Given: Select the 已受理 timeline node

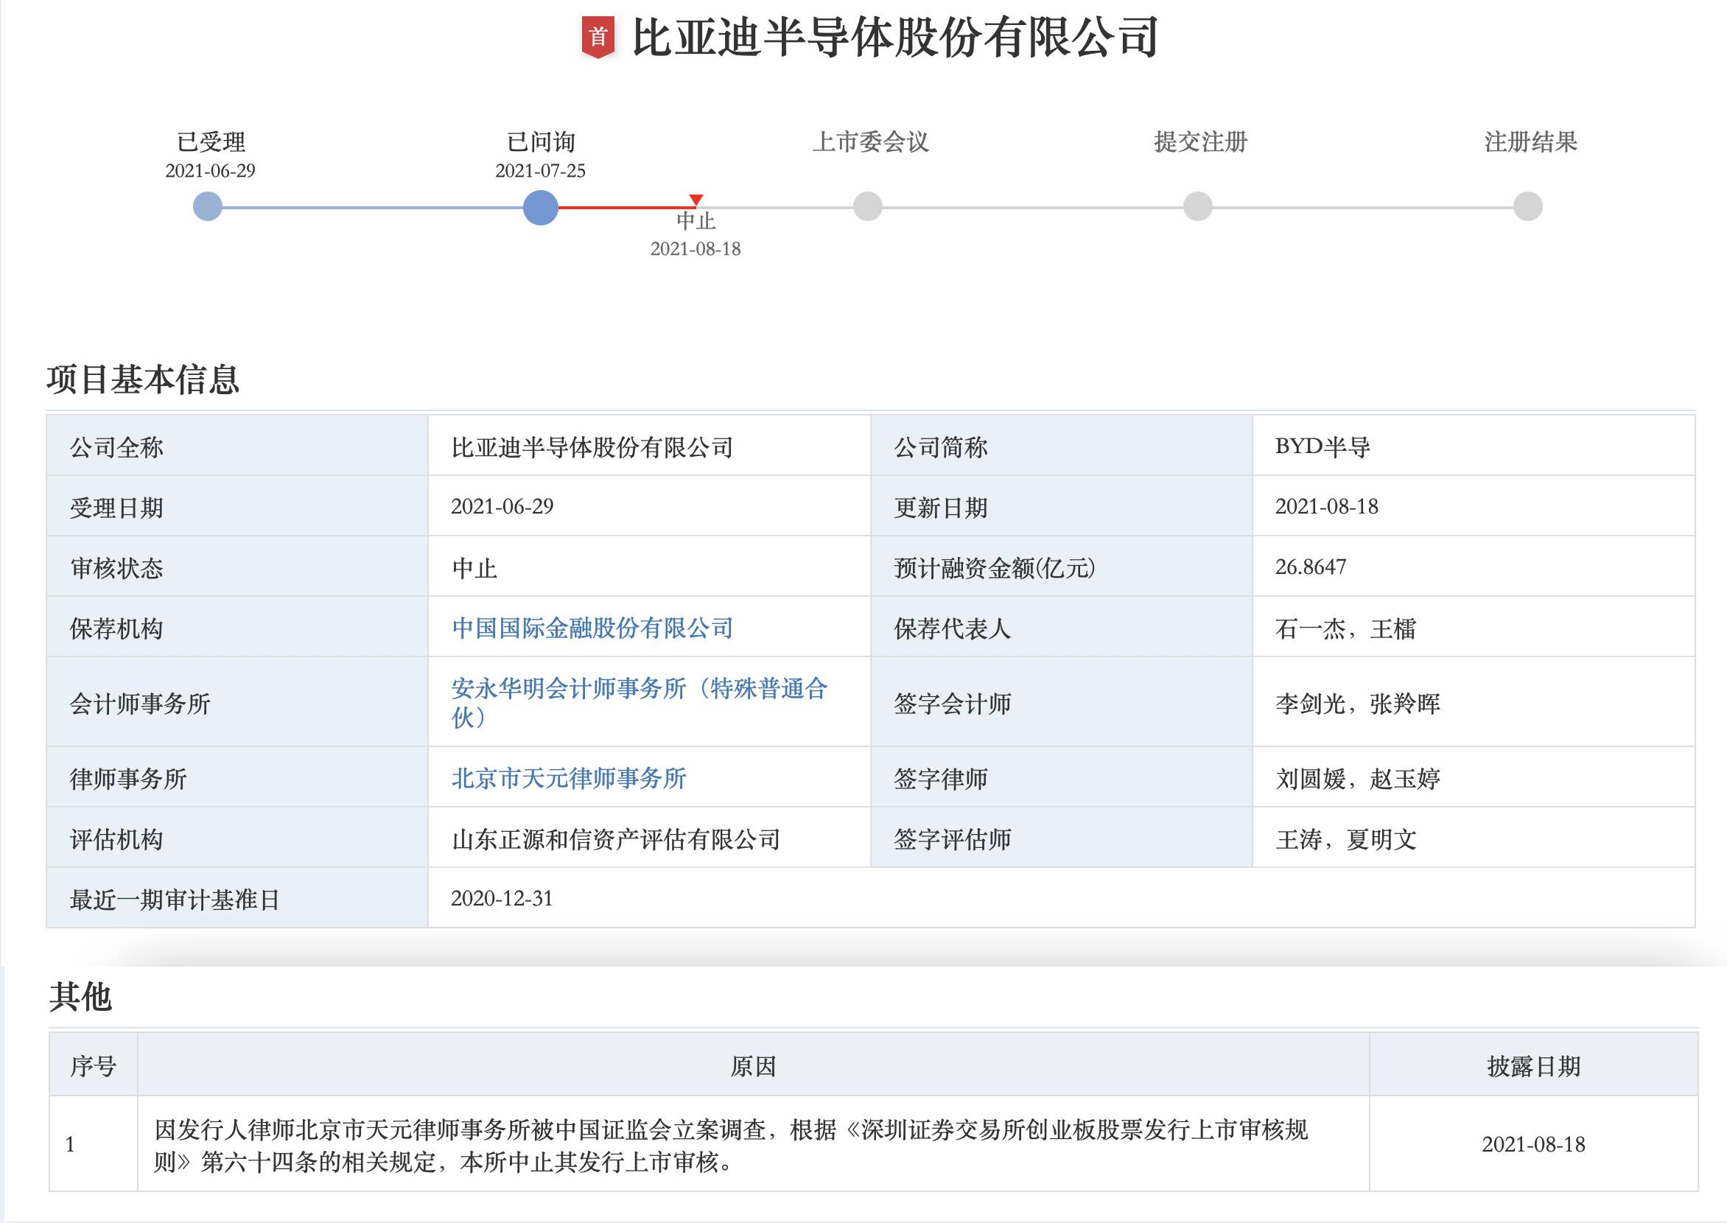Looking at the screenshot, I should tap(208, 206).
